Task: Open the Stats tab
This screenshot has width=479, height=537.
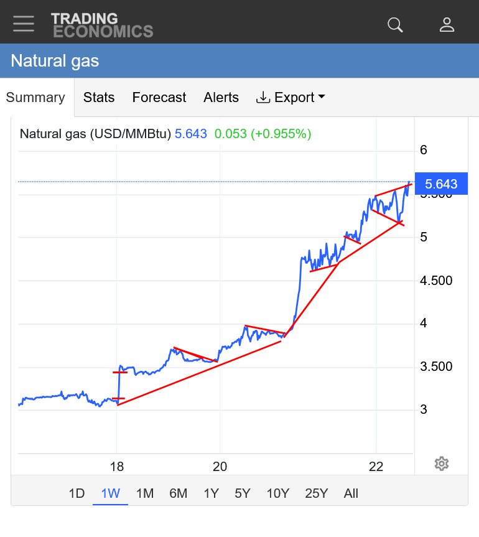Action: tap(99, 98)
